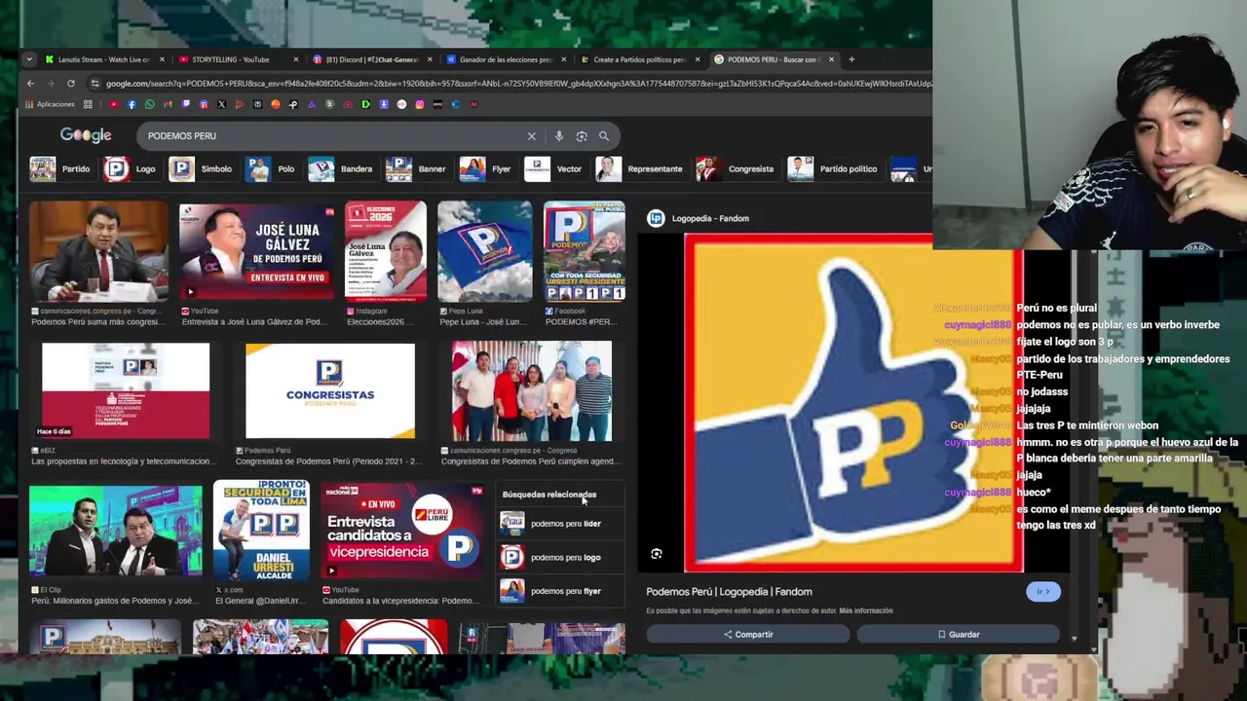The height and width of the screenshot is (701, 1247).
Task: Open Daniel Urresti Alcalde image result
Action: (x=261, y=530)
